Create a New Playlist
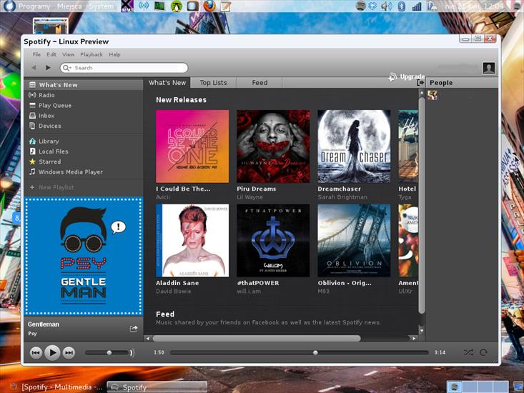This screenshot has height=393, width=524. (x=84, y=187)
